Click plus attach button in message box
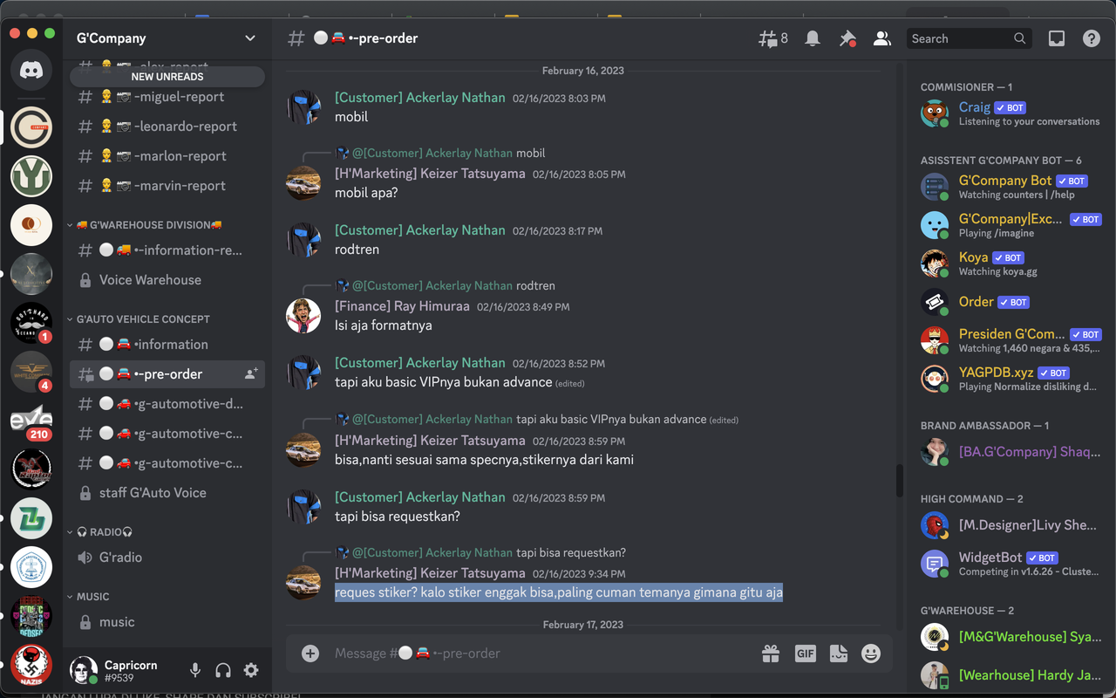 pos(310,654)
